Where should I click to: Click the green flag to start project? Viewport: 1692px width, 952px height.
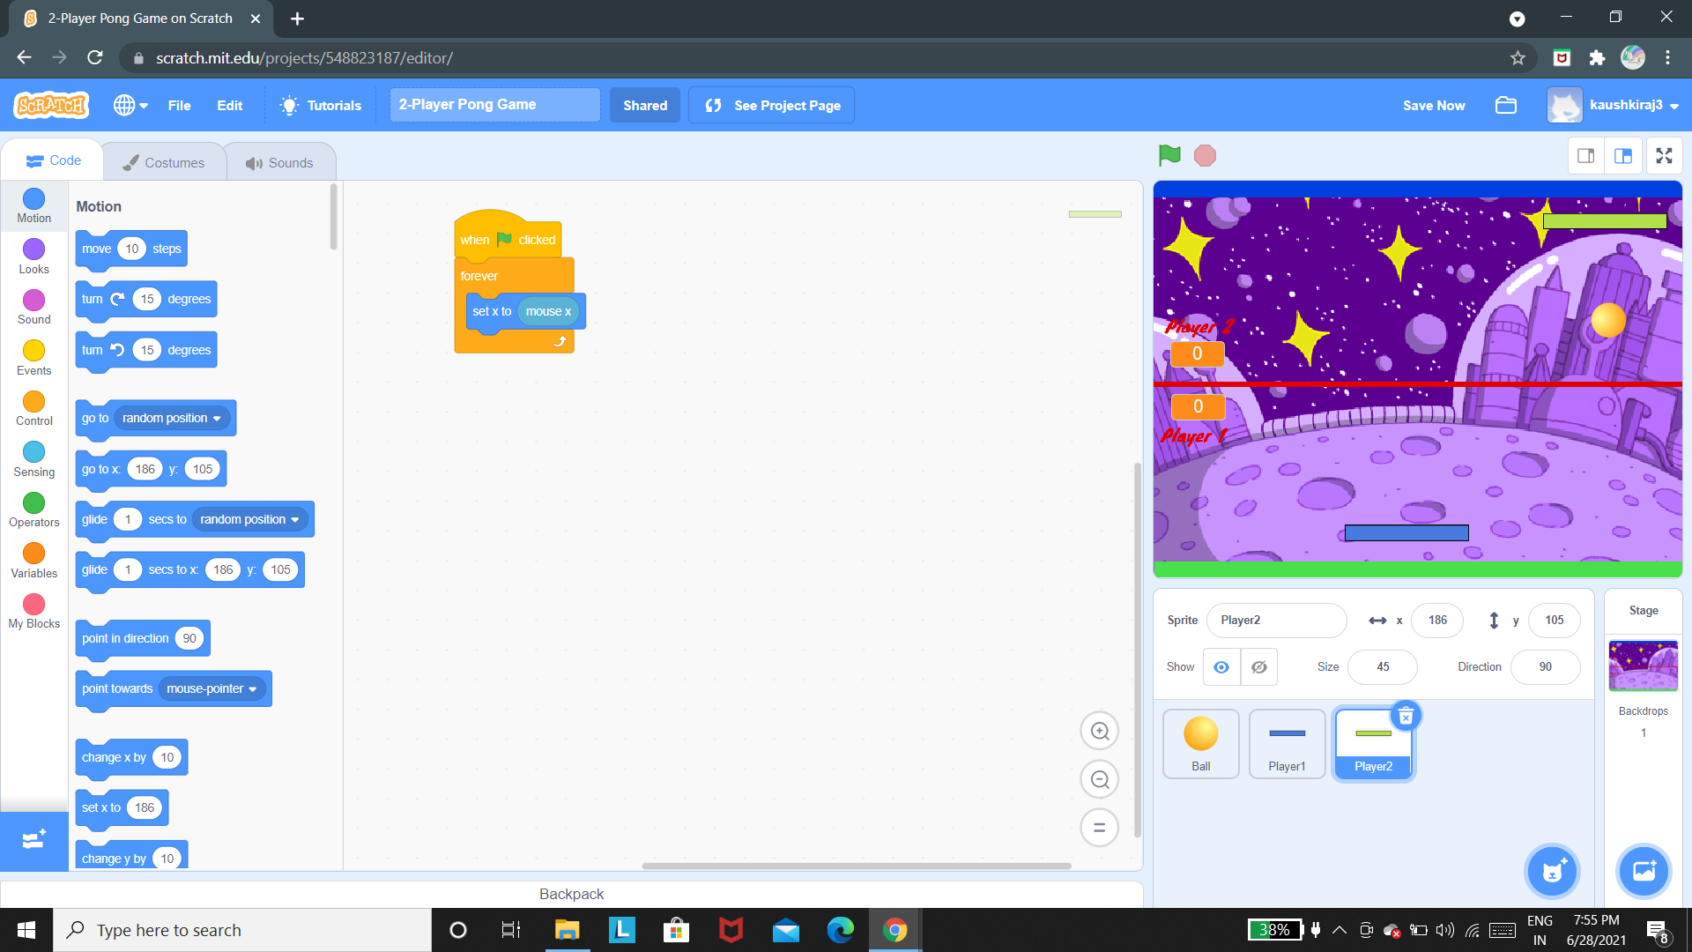coord(1169,156)
